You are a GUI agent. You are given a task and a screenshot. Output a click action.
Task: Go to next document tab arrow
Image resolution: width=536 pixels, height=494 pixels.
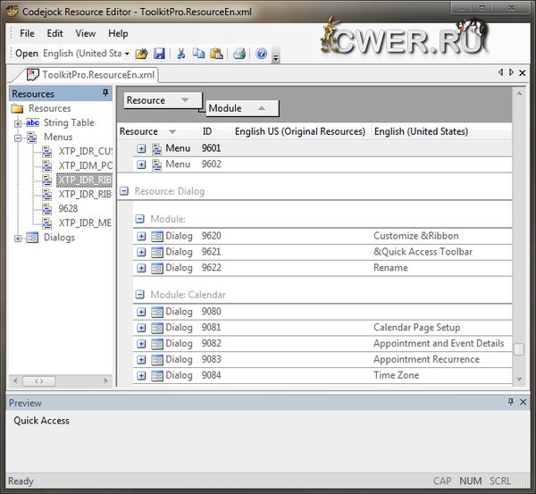pyautogui.click(x=511, y=72)
